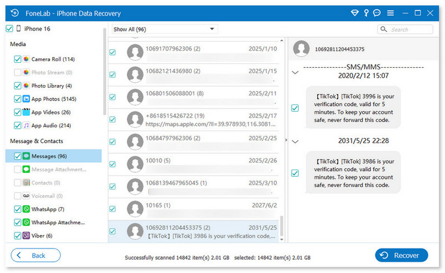
Task: Collapse the 2031/5/25 22:28 message group
Action: tap(295, 142)
